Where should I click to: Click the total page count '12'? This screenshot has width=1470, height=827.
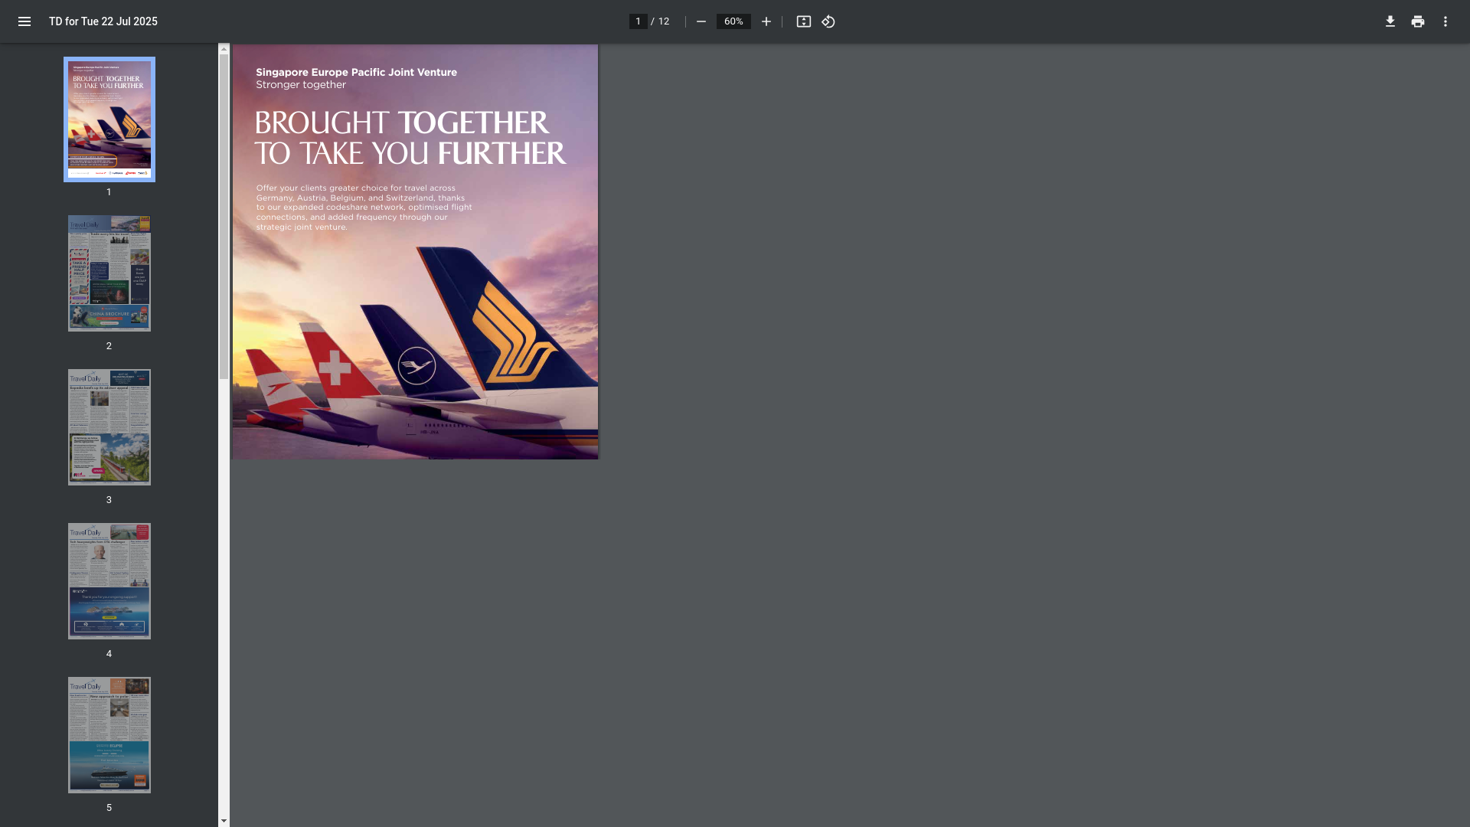point(664,21)
